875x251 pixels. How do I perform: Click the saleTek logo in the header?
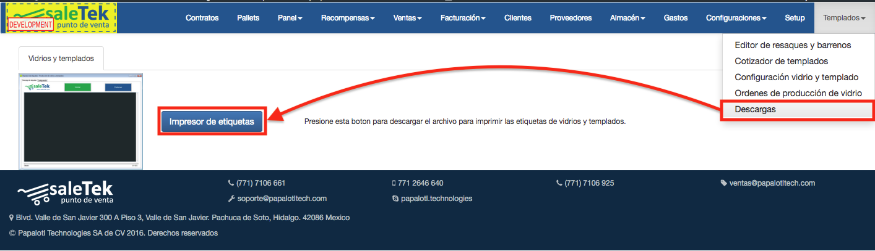(x=61, y=18)
